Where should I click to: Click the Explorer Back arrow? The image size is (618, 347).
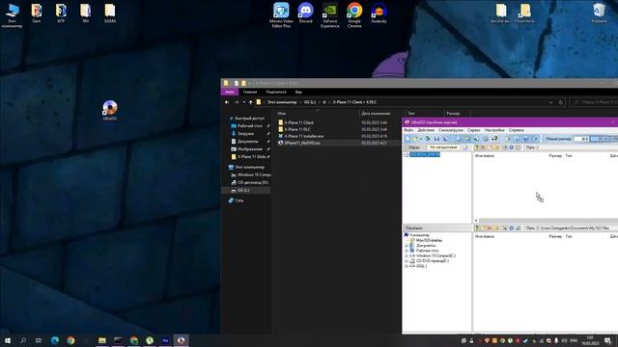(x=227, y=102)
